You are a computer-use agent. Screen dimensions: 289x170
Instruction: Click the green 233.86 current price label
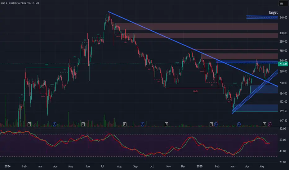(283, 64)
